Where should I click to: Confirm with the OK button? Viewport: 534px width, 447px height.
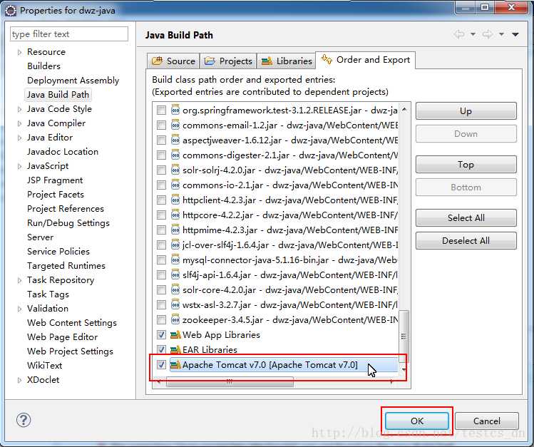(417, 421)
